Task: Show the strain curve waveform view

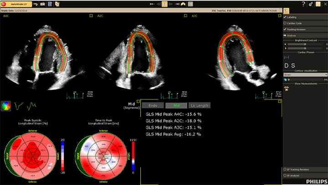Action: pos(19,106)
